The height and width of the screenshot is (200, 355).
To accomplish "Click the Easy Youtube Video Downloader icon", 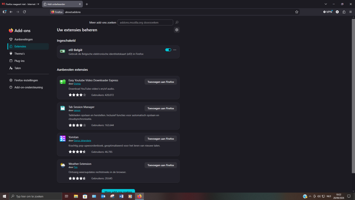I will point(62,82).
